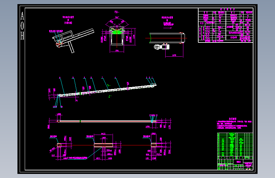Viewport: 275px width, 178px height.
Task: Click the head conveyor top view outline
Action: pyautogui.click(x=167, y=38)
